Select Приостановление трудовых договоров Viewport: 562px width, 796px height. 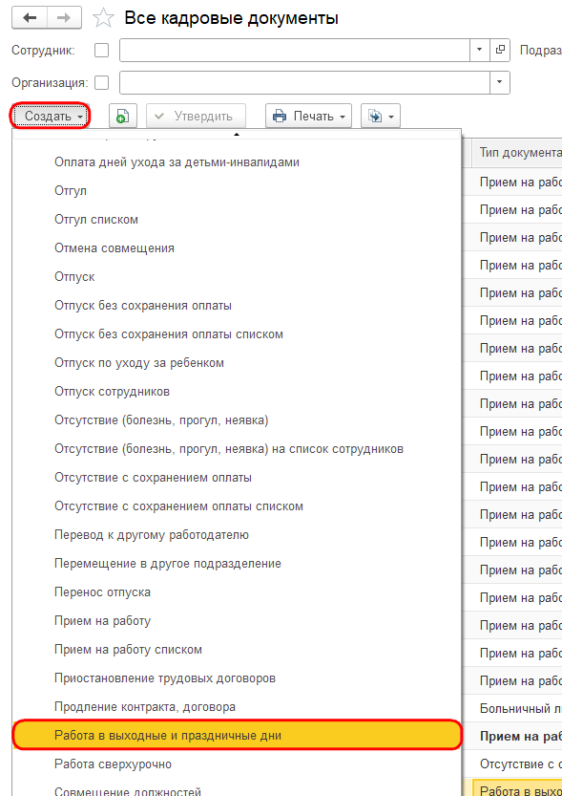pyautogui.click(x=237, y=678)
